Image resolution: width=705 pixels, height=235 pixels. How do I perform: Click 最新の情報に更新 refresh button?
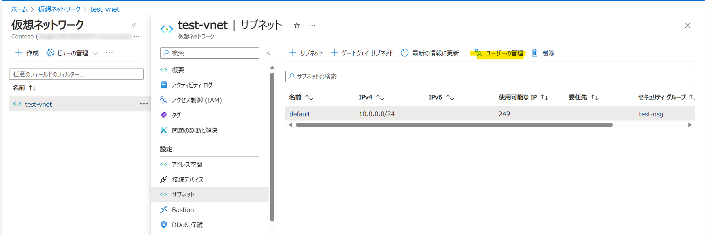pyautogui.click(x=430, y=53)
